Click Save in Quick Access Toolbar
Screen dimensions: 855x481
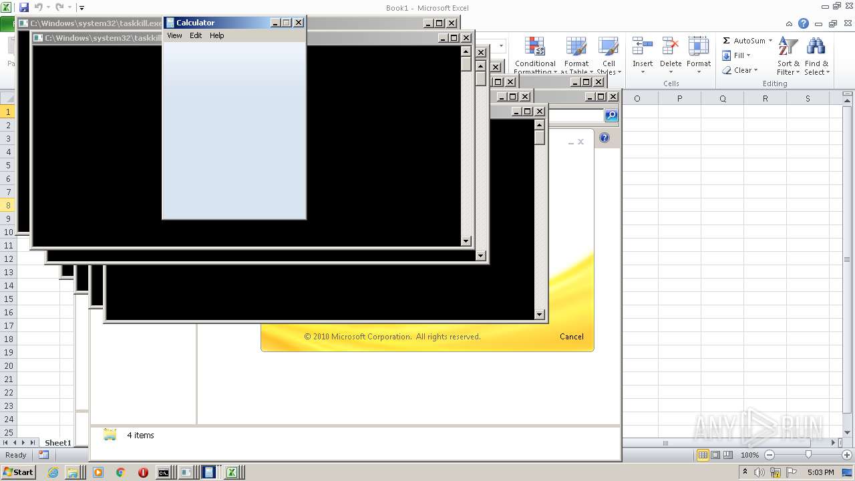pyautogui.click(x=24, y=7)
